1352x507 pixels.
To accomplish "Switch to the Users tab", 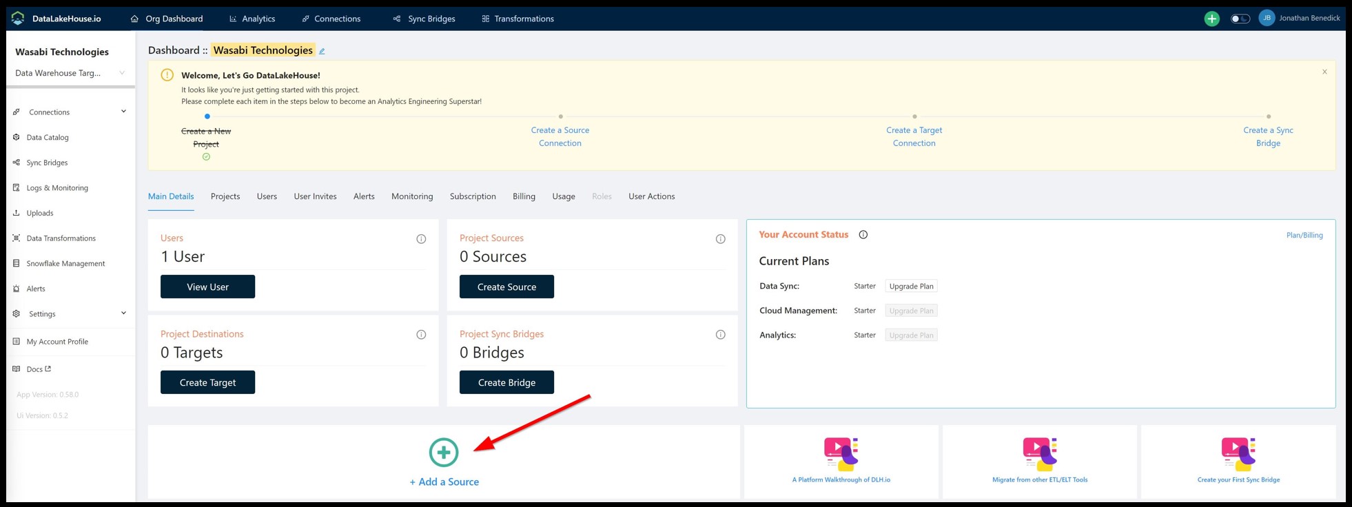I will pos(267,196).
